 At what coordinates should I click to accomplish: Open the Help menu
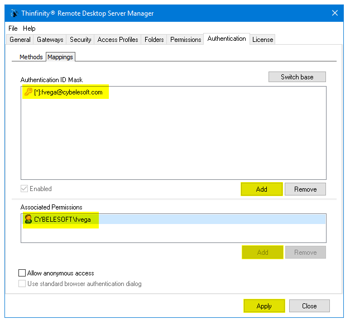[x=29, y=28]
